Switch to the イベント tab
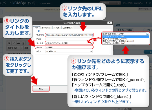The height and width of the screenshot is (110, 152). tap(57, 28)
